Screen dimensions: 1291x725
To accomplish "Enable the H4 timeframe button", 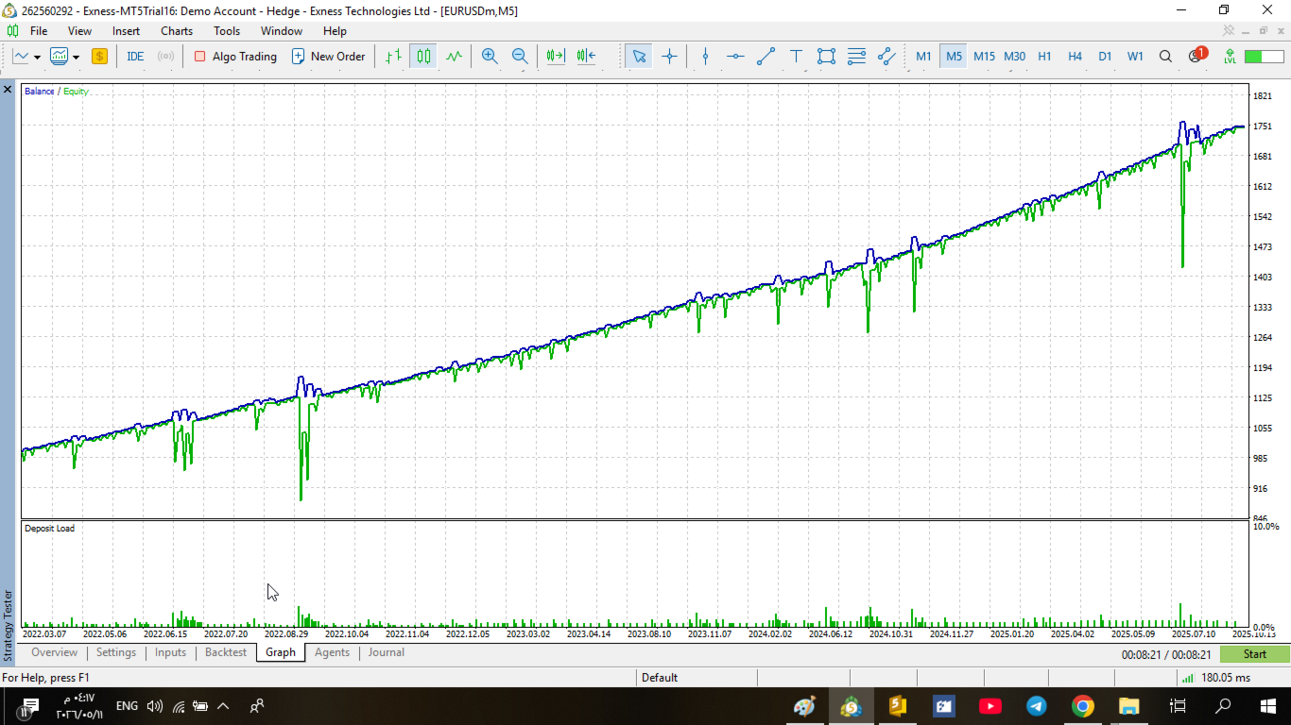I will pos(1075,56).
